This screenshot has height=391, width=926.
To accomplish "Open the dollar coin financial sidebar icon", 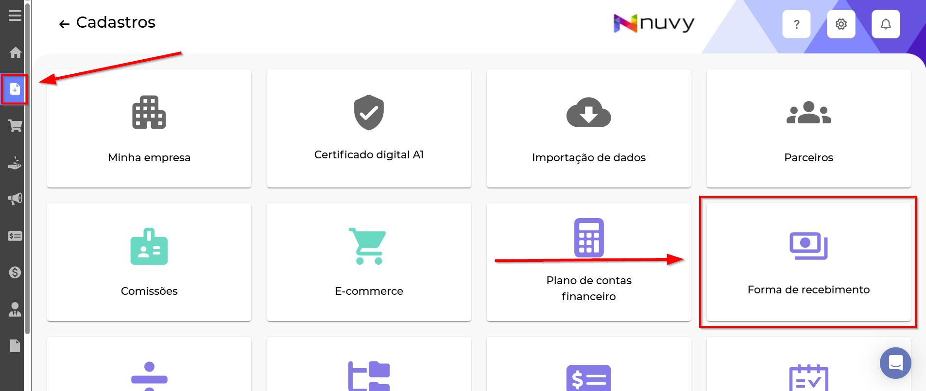I will click(15, 272).
